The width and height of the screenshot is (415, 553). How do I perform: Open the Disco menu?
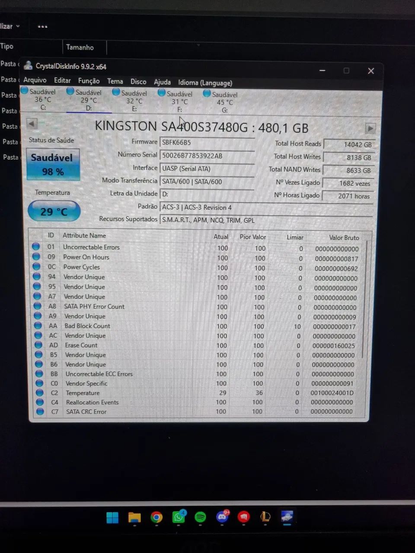138,82
